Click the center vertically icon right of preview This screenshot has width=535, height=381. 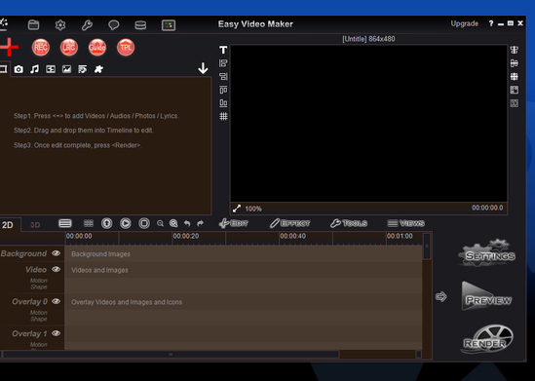coord(515,63)
